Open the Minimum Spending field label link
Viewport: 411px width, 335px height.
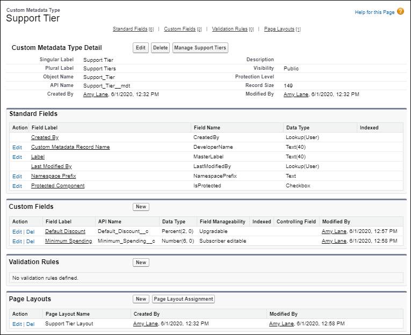(x=69, y=241)
